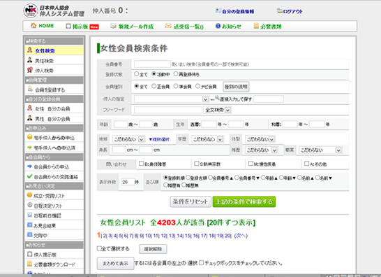Image resolution: width=381 pixels, height=277 pixels.
Task: Click the お見合結果 icon
Action: 29,225
